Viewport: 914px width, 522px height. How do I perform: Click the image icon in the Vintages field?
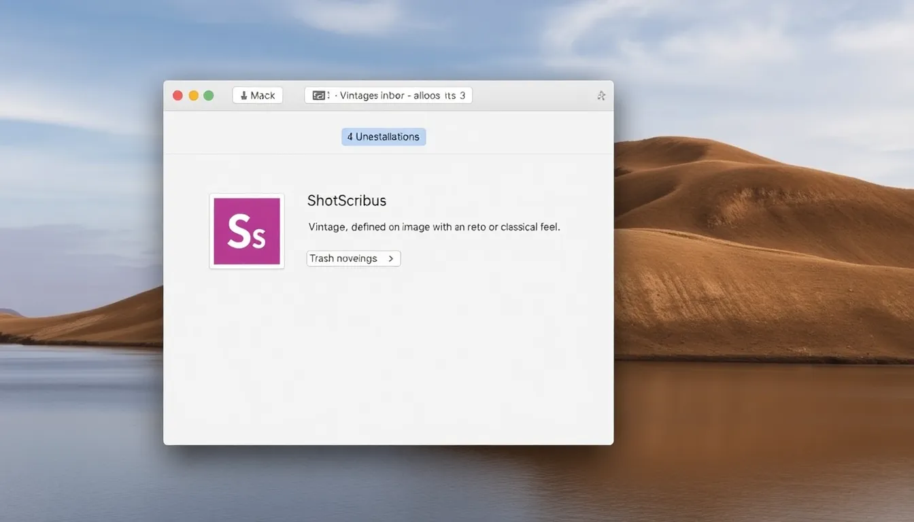[x=318, y=96]
